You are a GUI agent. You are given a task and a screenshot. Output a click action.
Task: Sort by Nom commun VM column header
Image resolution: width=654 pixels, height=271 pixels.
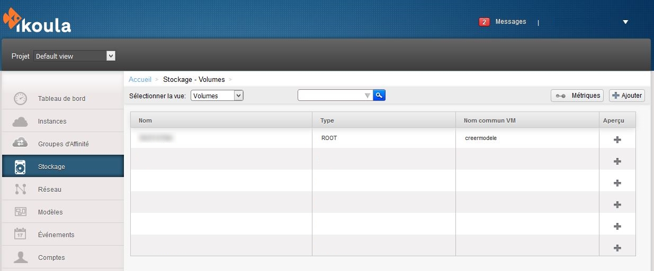pos(527,120)
